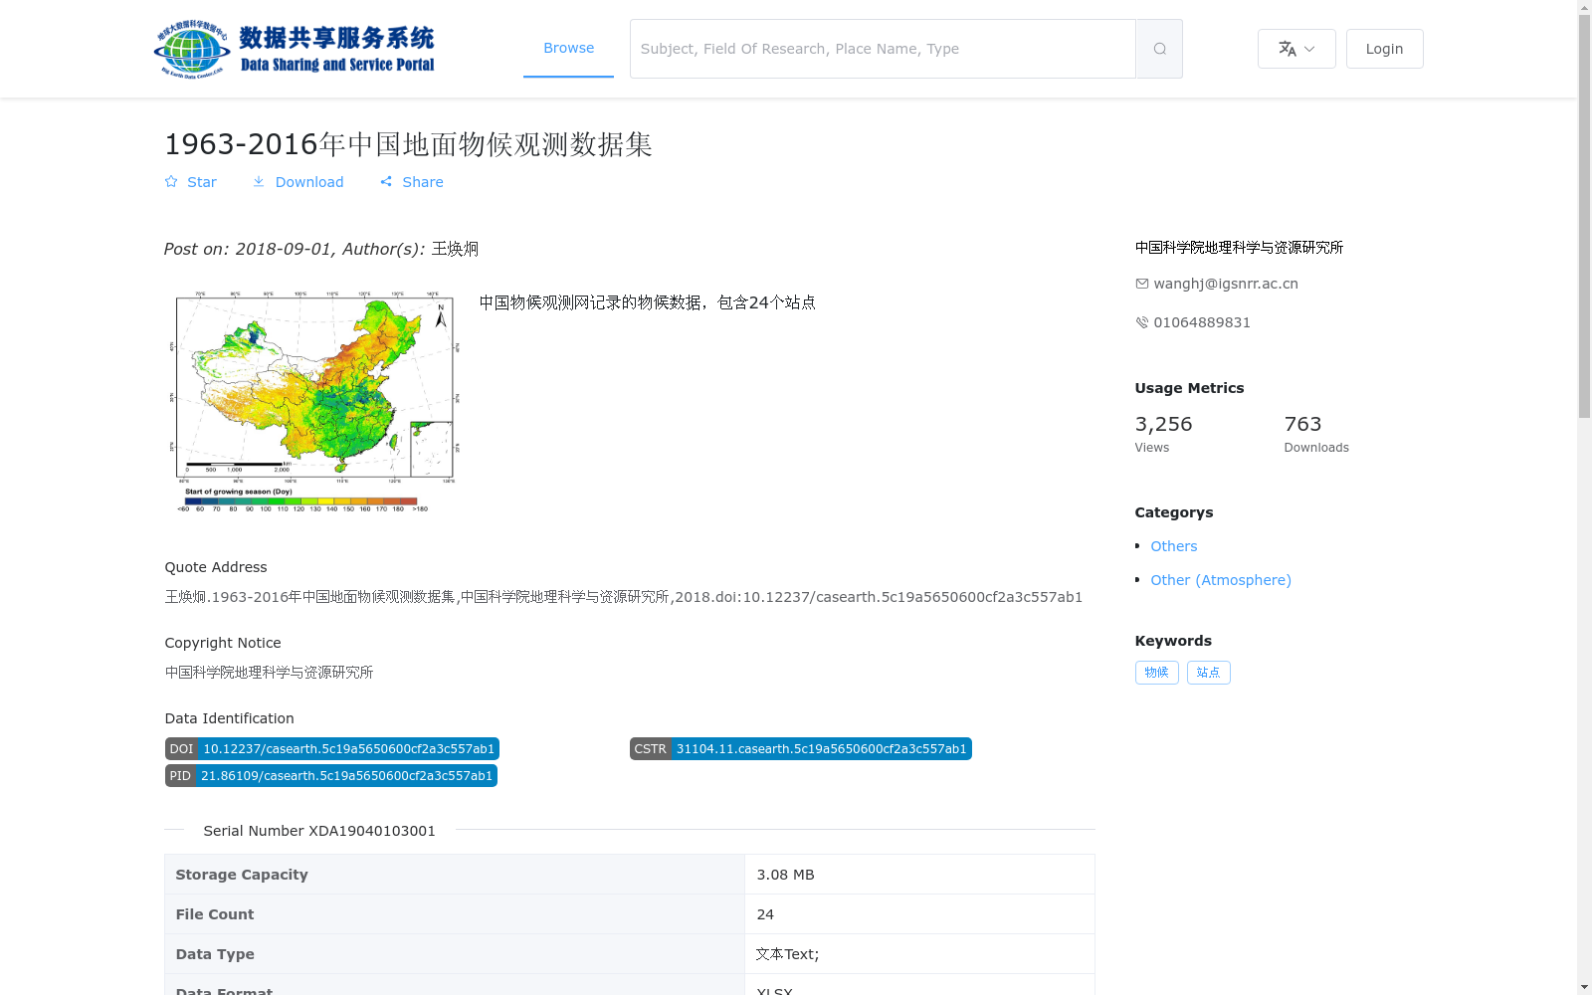Click the 3.08 MB storage capacity value

(786, 875)
